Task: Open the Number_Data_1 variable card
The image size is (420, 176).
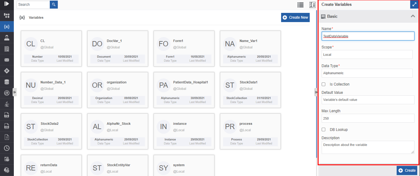Action: tap(51, 90)
